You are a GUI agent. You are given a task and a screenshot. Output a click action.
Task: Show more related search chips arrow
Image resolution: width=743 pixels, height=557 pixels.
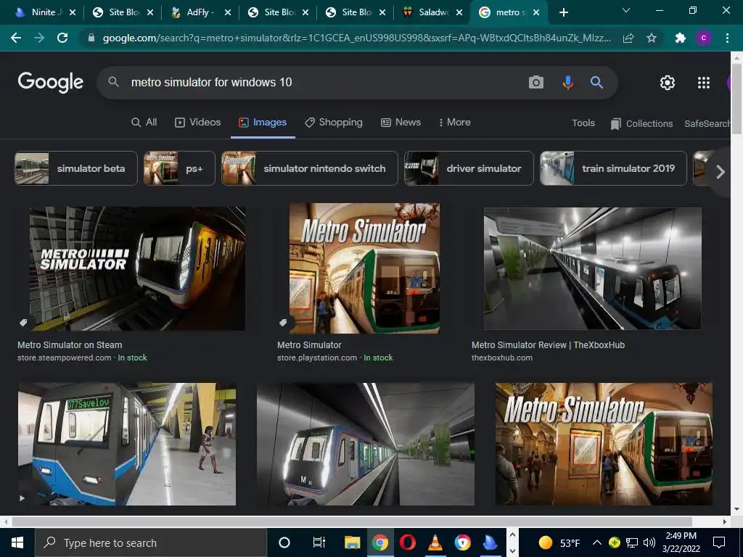click(721, 172)
